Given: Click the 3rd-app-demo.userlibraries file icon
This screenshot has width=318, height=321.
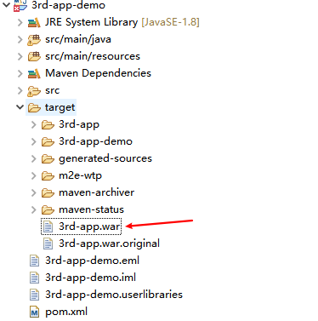Looking at the screenshot, I should (x=34, y=295).
